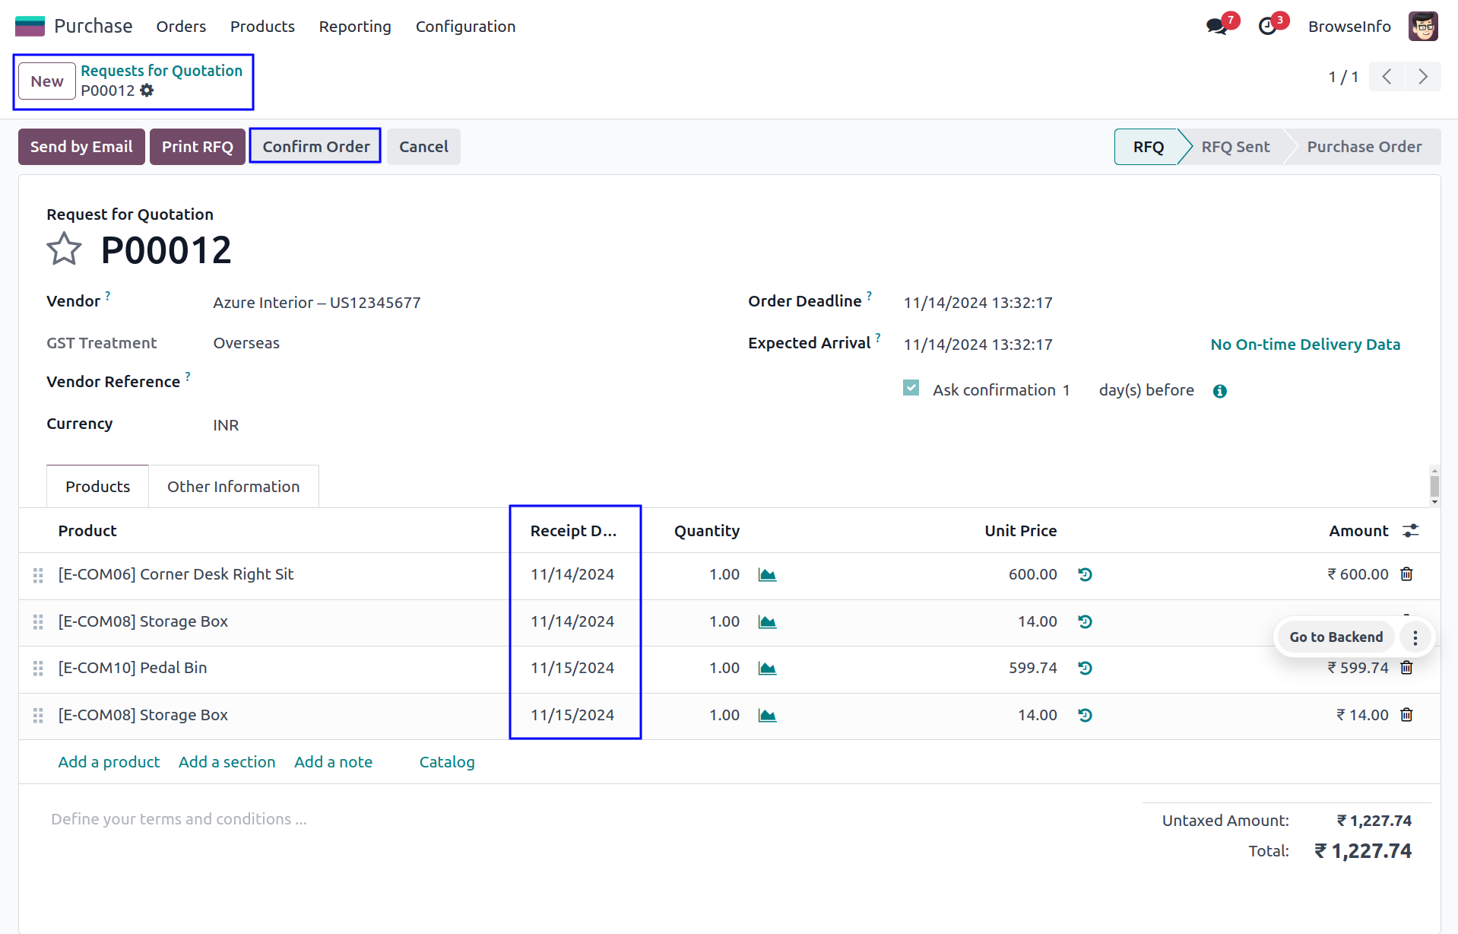The height and width of the screenshot is (934, 1458).
Task: Uncheck the Ask confirmation checkbox
Action: tap(911, 389)
